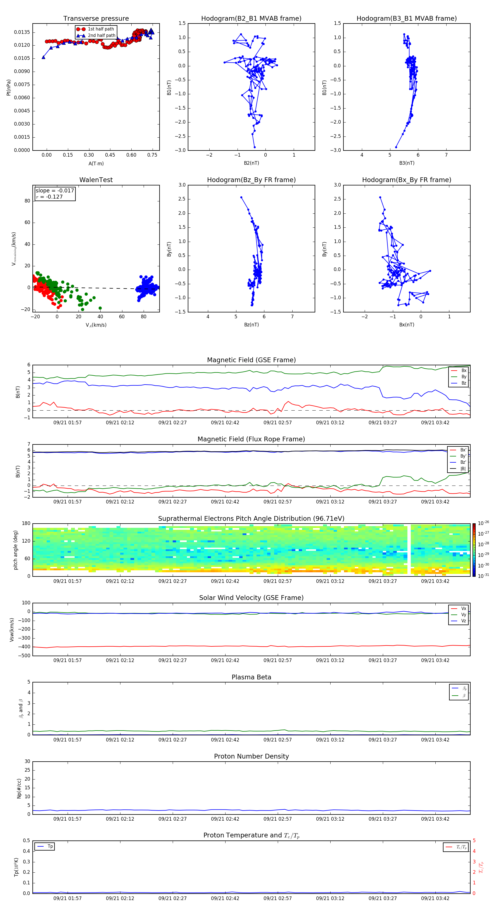Image resolution: width=503 pixels, height=923 pixels.
Task: Click the 'Magnetic Field (Flux Rope Frame)' title
Action: [251, 439]
